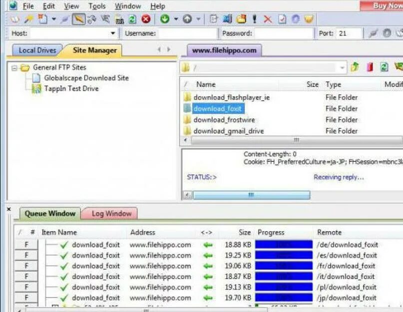Screen dimensions: 403x312
Task: Select the Site Manager tab
Action: tap(94, 50)
